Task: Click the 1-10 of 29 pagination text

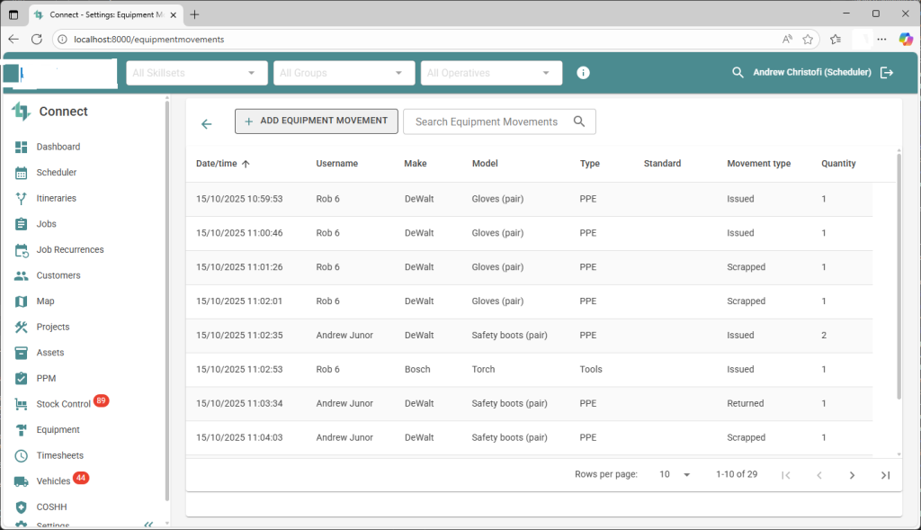Action: coord(737,474)
